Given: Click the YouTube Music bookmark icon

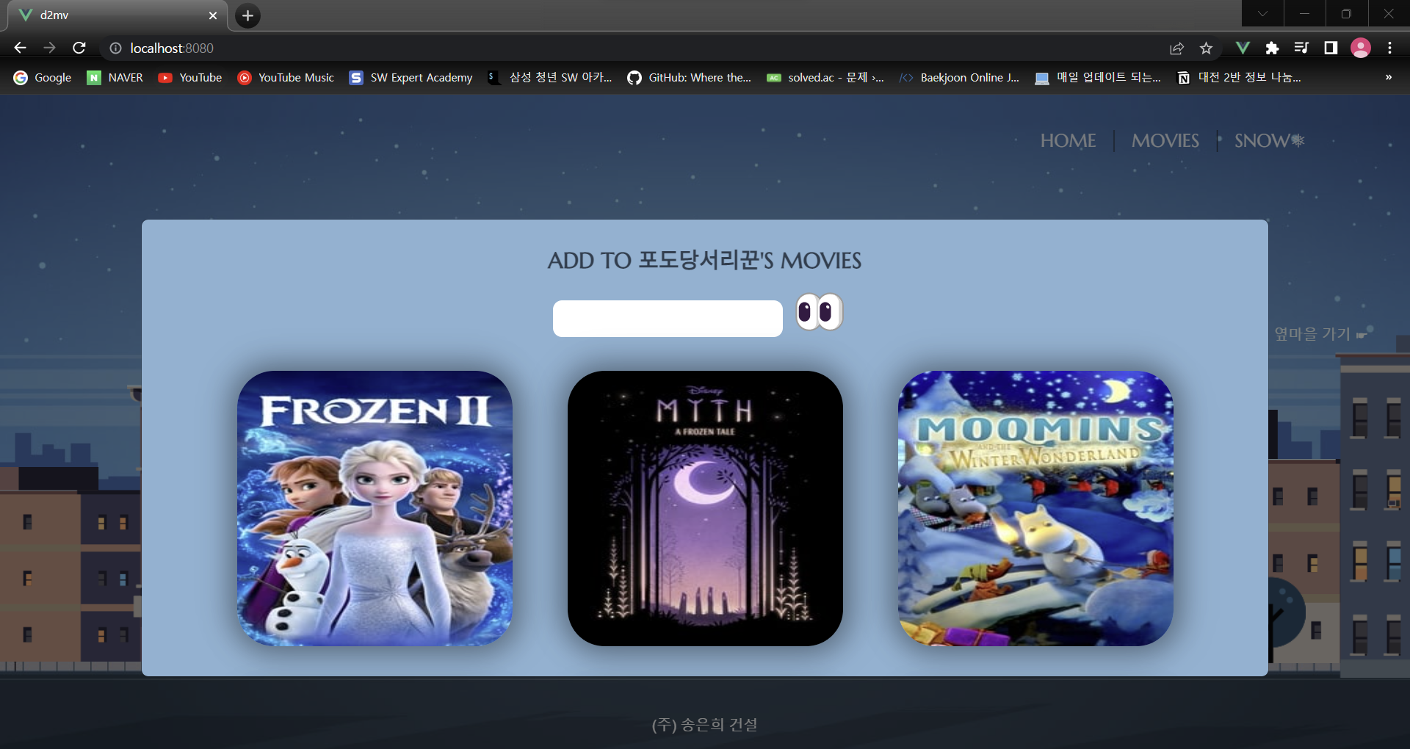Looking at the screenshot, I should point(244,77).
